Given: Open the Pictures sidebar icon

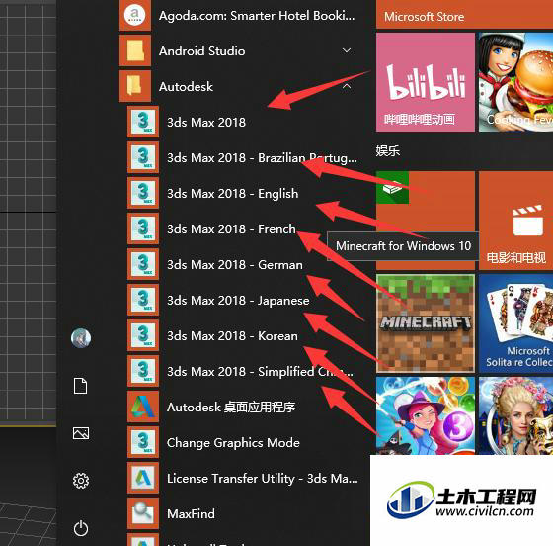Looking at the screenshot, I should [x=81, y=433].
